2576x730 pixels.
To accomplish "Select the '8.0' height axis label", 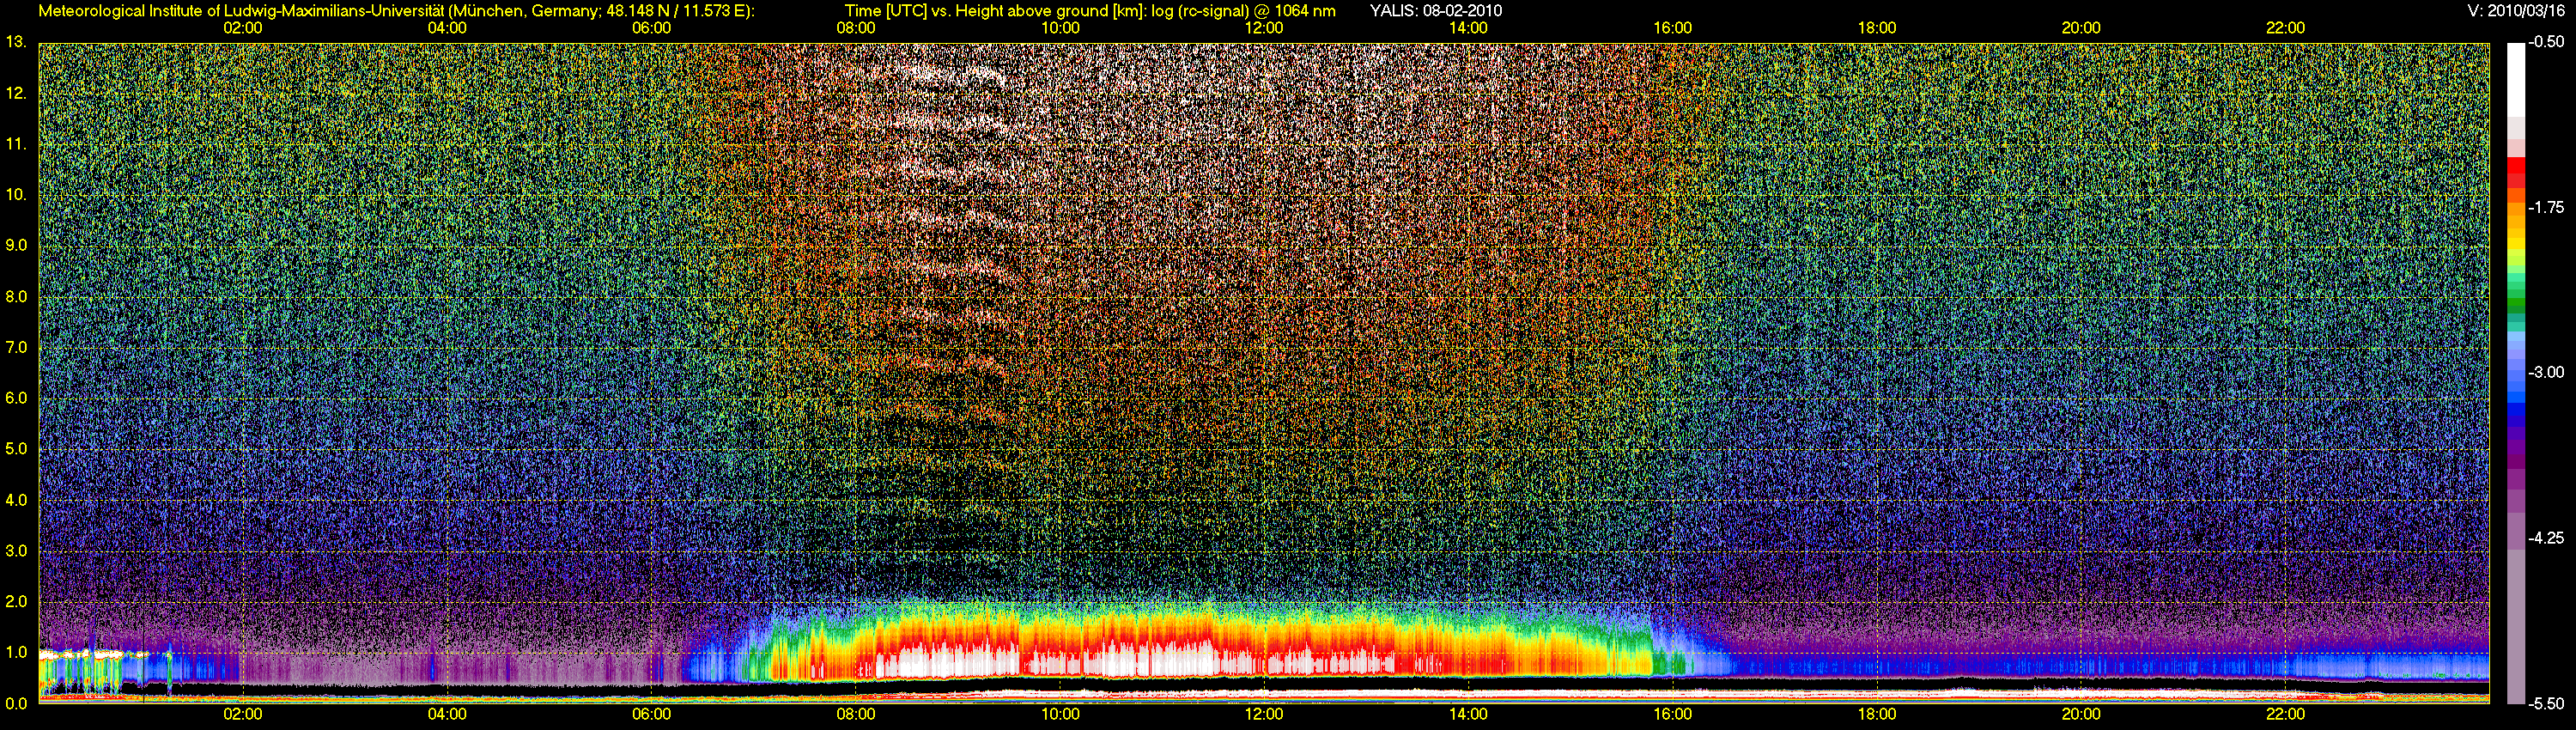I will (15, 296).
